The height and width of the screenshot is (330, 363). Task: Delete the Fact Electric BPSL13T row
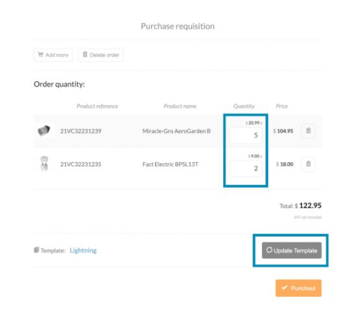[308, 164]
